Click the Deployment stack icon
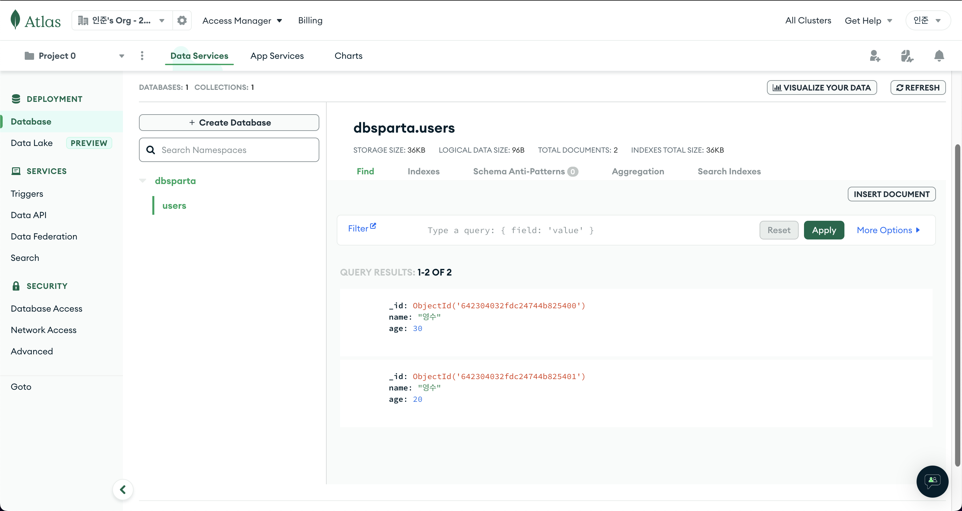The width and height of the screenshot is (962, 511). click(x=16, y=99)
